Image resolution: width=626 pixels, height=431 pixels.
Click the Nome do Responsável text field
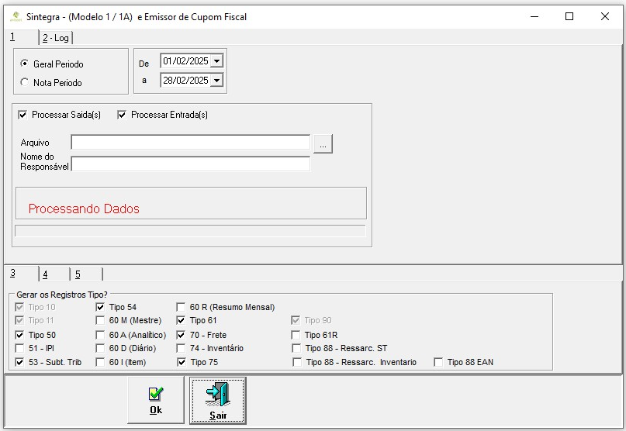190,164
